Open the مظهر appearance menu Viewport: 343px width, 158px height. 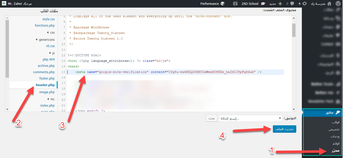[322, 113]
